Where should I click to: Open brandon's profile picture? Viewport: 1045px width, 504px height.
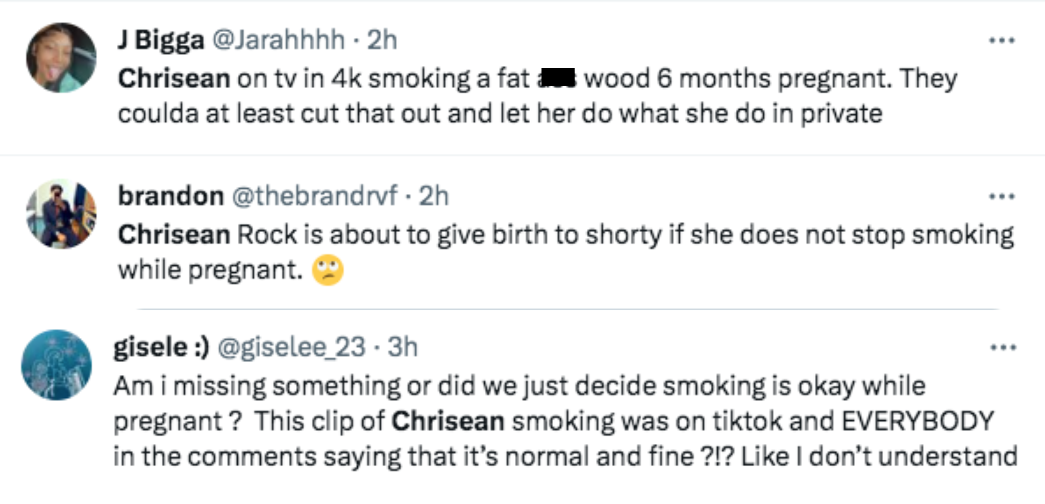tap(61, 214)
